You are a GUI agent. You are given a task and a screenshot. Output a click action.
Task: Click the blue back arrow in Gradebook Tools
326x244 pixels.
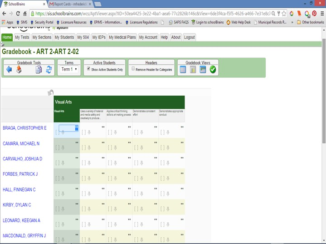click(x=9, y=70)
